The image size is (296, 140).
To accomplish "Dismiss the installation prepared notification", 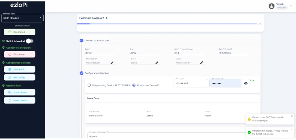I will [292, 129].
